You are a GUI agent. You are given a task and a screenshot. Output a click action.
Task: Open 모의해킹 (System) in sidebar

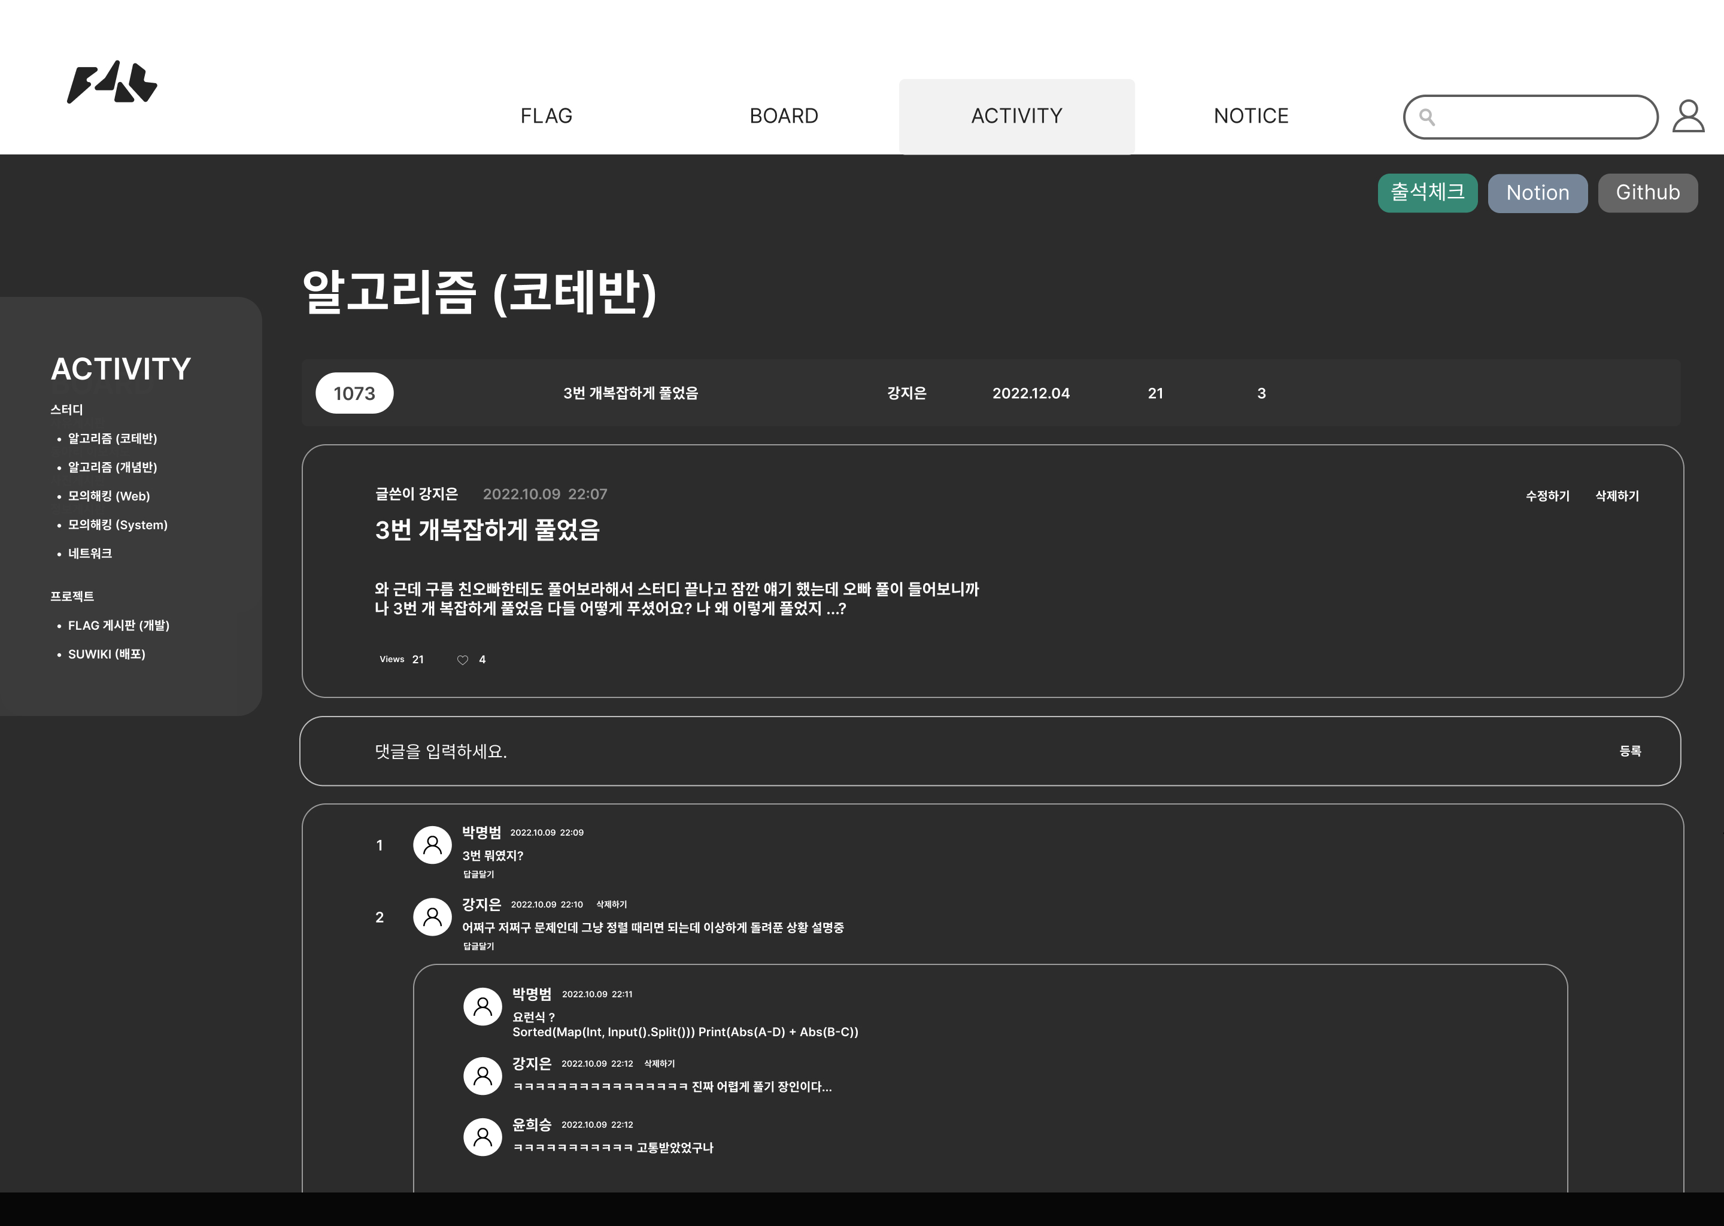[118, 524]
